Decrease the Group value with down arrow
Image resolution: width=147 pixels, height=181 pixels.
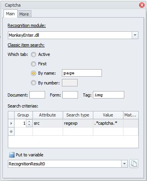pos(29,125)
